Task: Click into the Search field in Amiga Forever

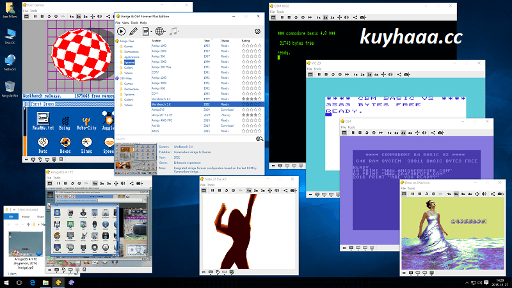Action: click(185, 139)
